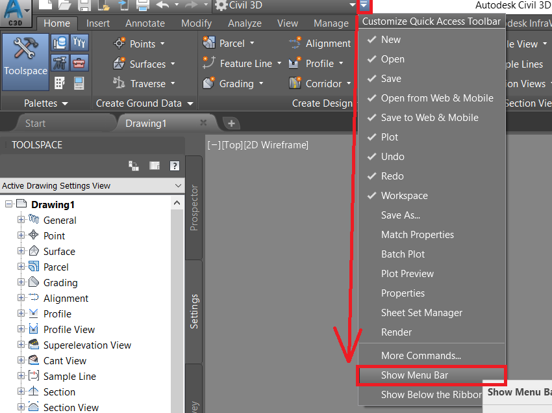This screenshot has height=413, width=552.
Task: Click the Open folder icon in quick access toolbar
Action: [x=65, y=5]
